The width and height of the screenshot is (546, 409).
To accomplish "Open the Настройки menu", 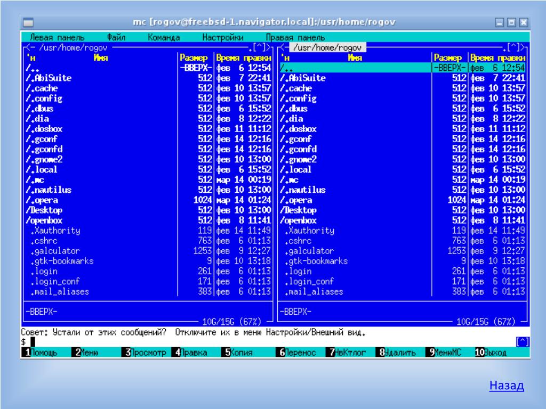I will [x=223, y=37].
